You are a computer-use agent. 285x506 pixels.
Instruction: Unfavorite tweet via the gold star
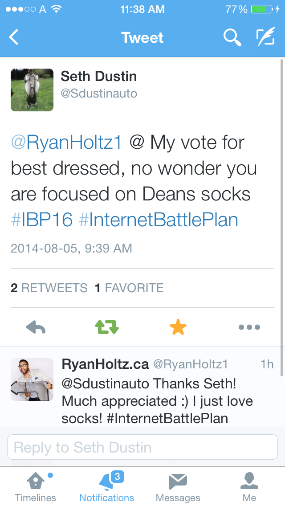coord(178,327)
